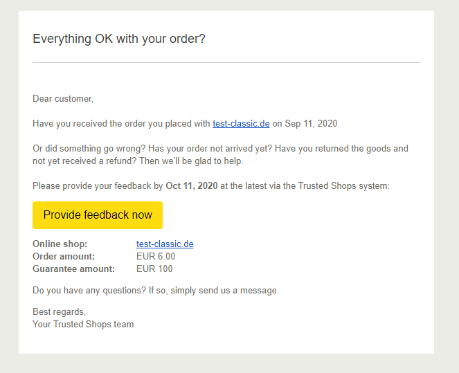Click the Dear customer greeting text
Viewport: 459px width, 373px height.
pyautogui.click(x=63, y=99)
